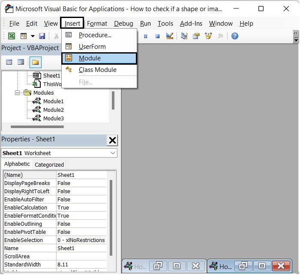Click the View Object icon in Project pane
The width and height of the screenshot is (300, 275).
click(x=21, y=62)
